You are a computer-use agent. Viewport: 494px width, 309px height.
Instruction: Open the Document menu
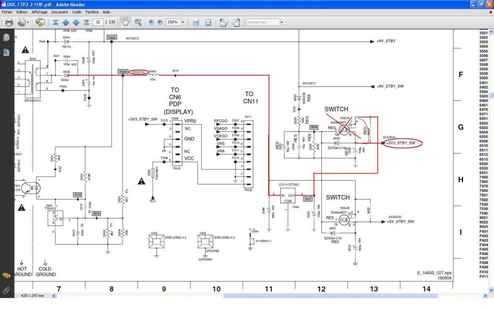pyautogui.click(x=59, y=12)
